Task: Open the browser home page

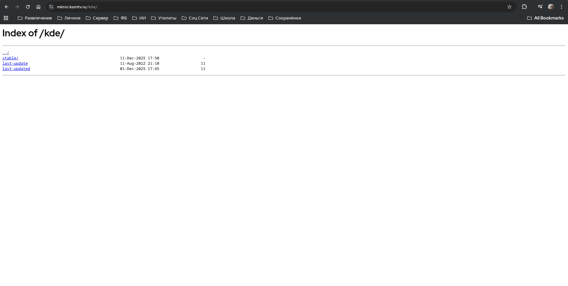Action: [x=38, y=7]
